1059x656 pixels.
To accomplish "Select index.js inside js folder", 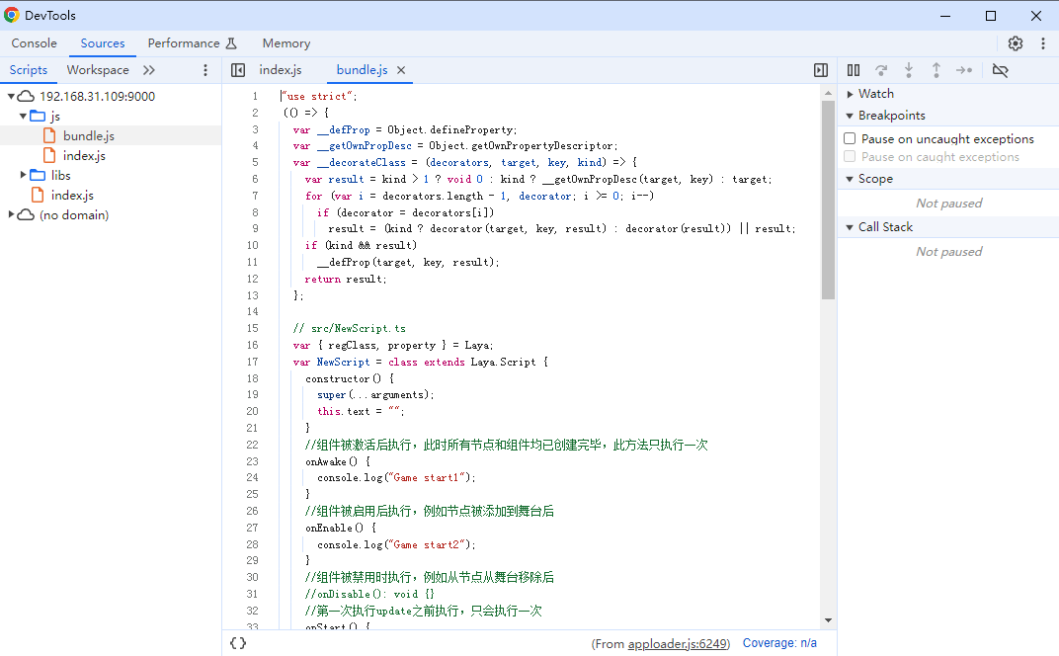I will pos(84,156).
